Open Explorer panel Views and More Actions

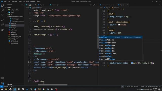point(22,5)
